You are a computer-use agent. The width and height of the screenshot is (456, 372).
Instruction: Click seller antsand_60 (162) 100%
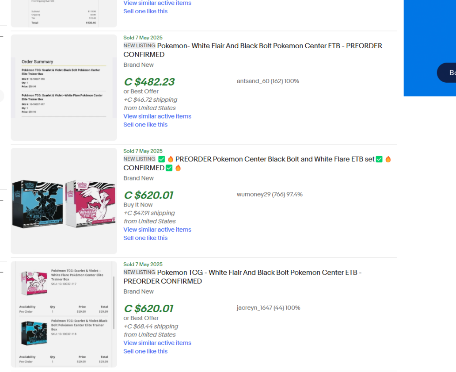[x=268, y=81]
